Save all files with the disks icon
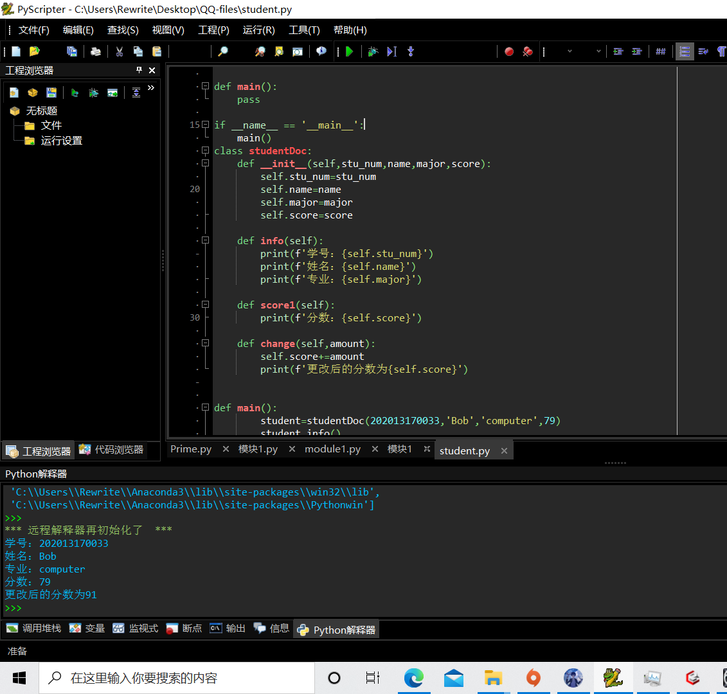 point(71,51)
